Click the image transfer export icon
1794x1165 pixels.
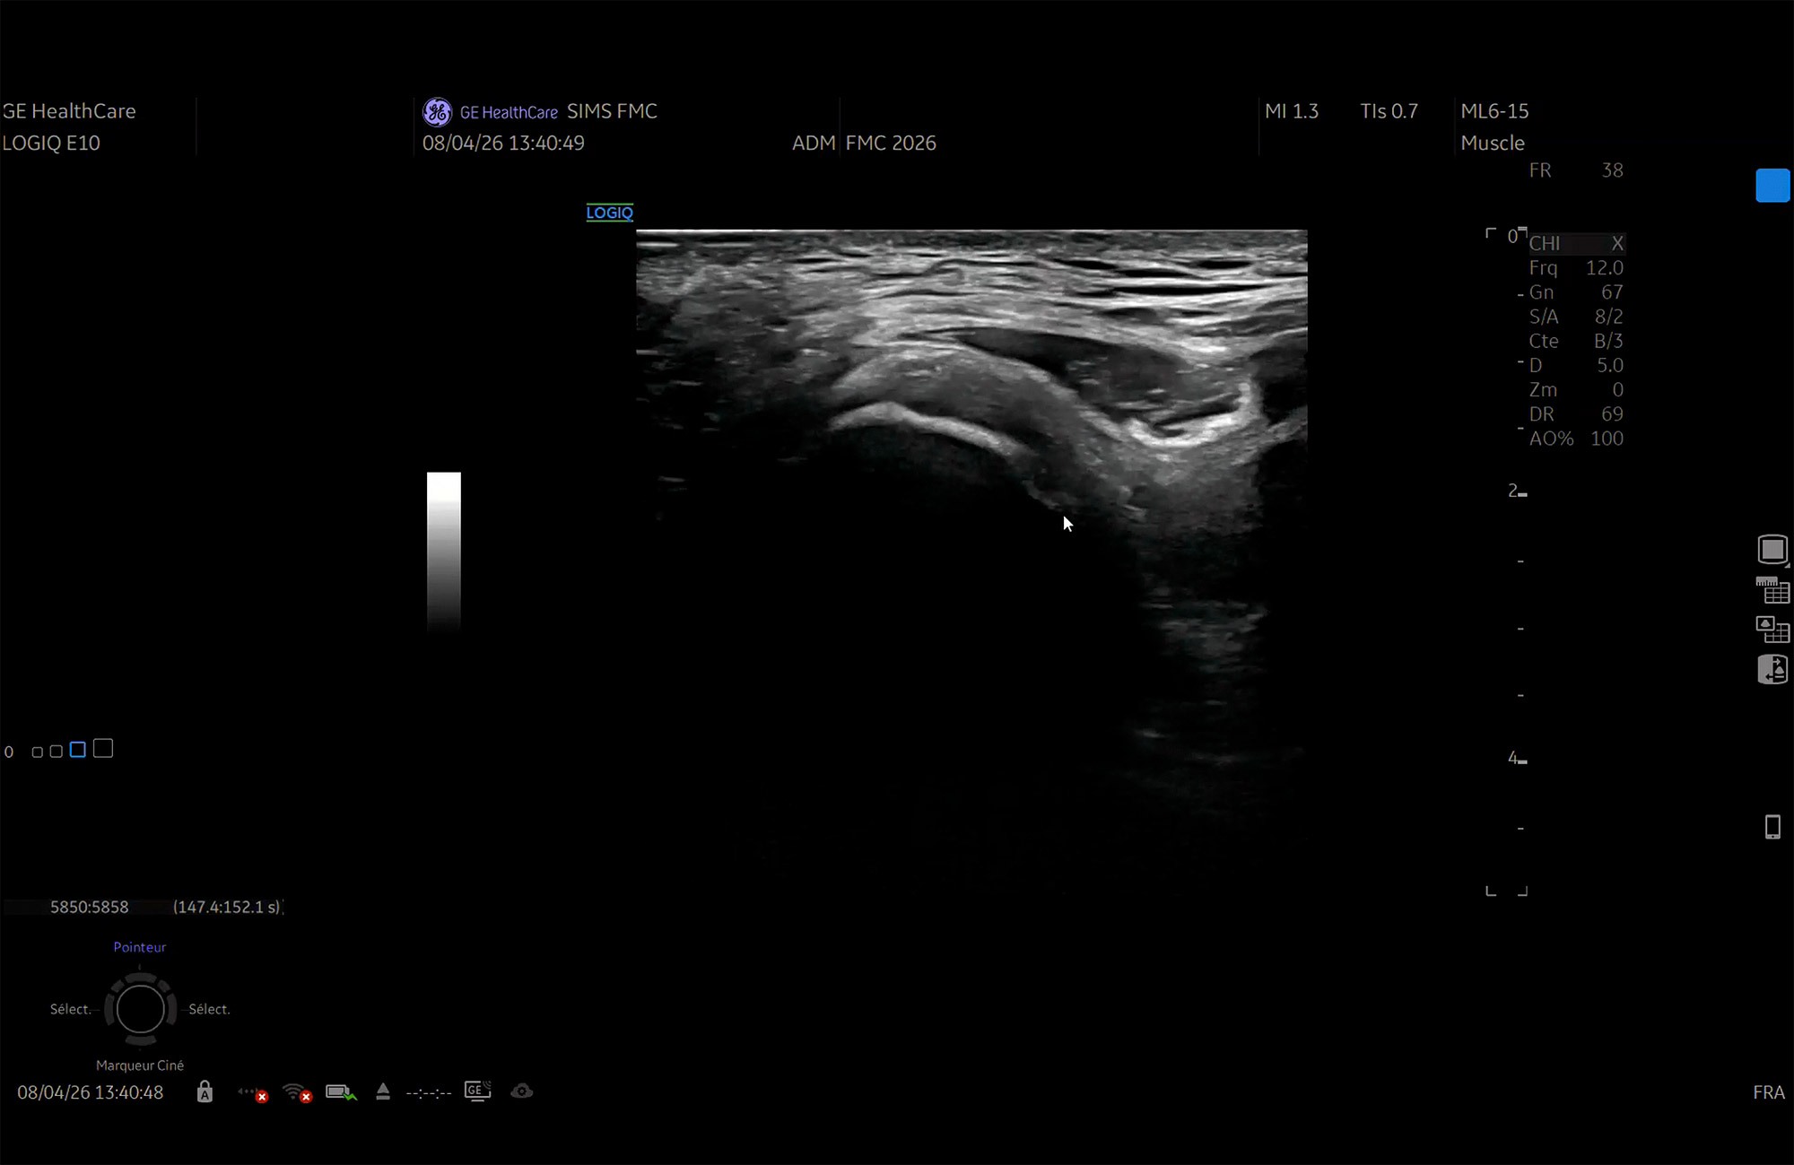[1772, 670]
